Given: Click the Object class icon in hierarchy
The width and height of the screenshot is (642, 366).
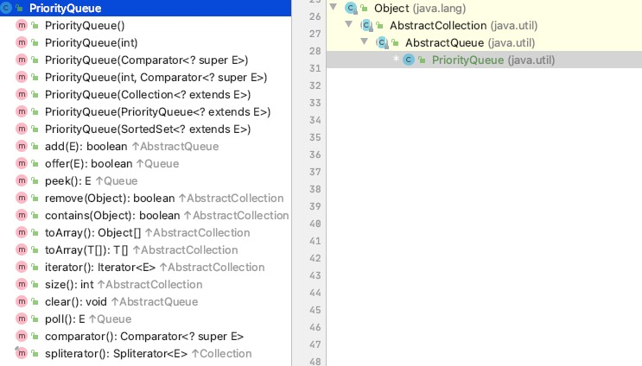Looking at the screenshot, I should click(x=351, y=8).
